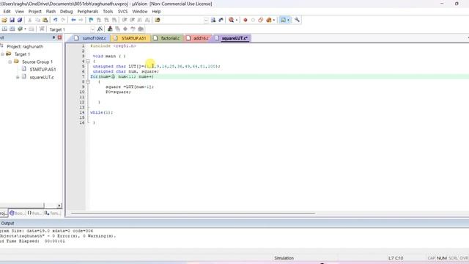The width and height of the screenshot is (469, 264).
Task: Collapse the Target 1 tree node
Action: tap(2, 54)
